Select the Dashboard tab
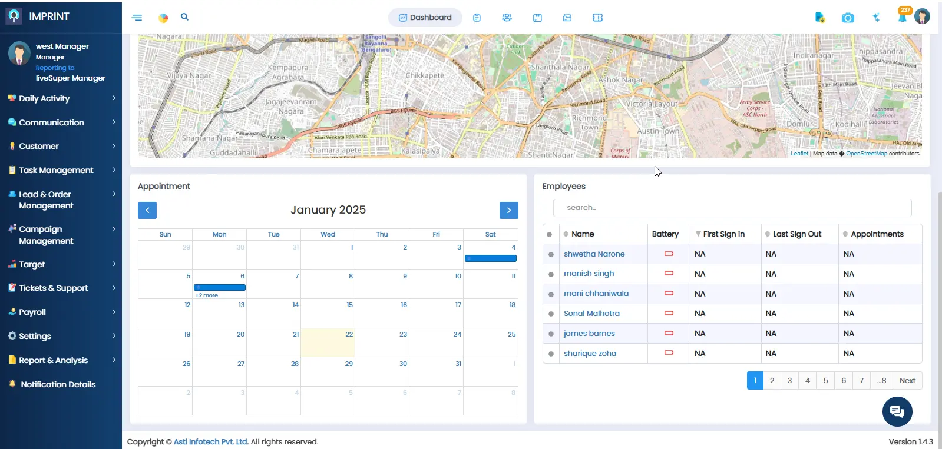This screenshot has height=449, width=942. click(x=425, y=18)
